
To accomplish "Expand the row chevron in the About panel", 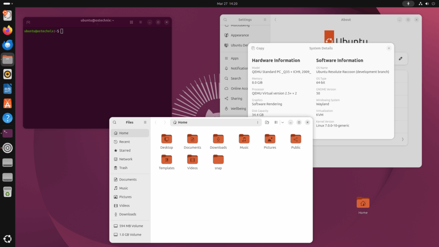I will coord(403,139).
